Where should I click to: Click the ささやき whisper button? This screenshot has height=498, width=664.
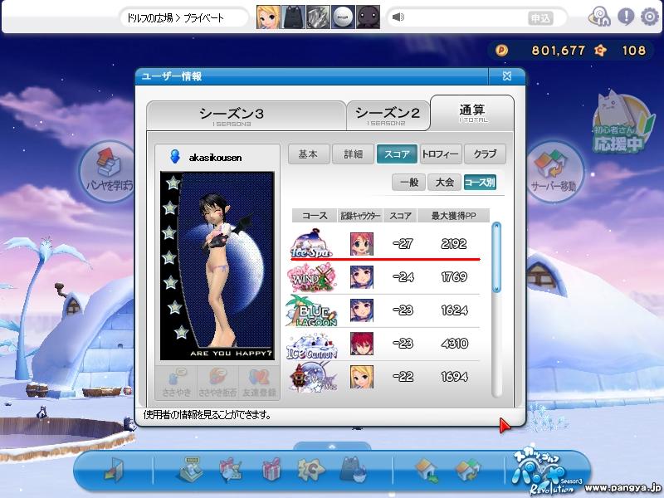176,383
